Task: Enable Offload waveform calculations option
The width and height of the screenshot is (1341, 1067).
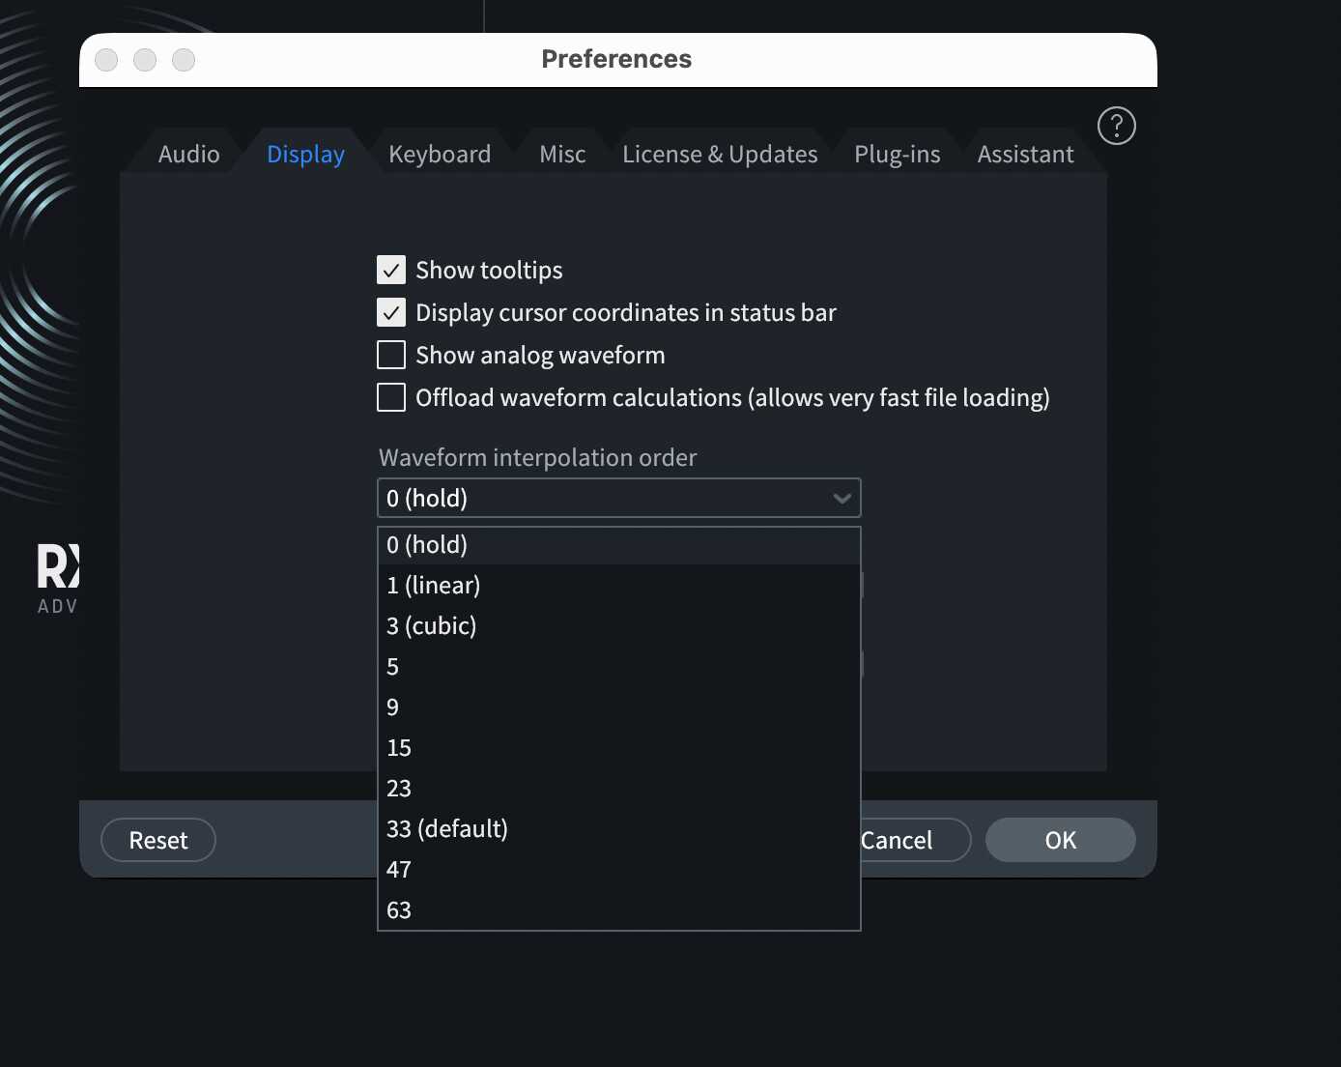Action: tap(391, 397)
